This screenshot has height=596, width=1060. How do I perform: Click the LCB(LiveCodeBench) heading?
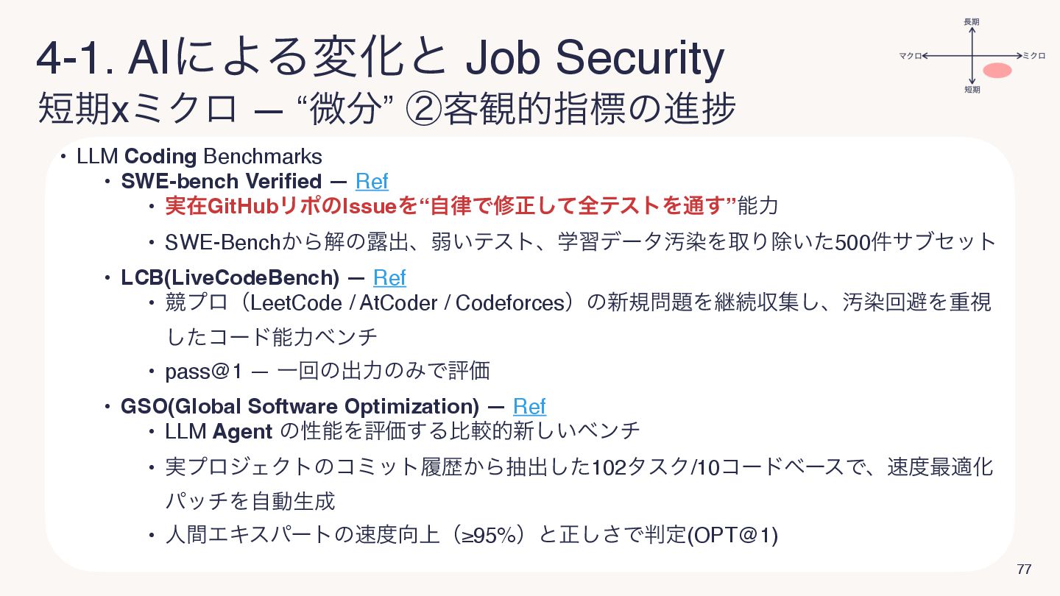click(230, 277)
